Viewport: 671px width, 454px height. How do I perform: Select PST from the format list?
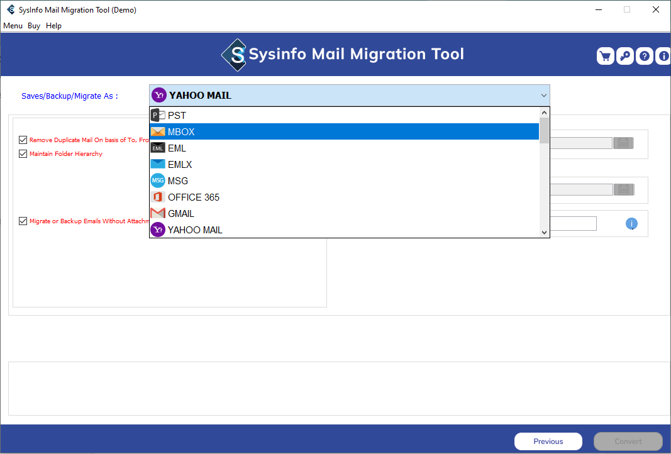[344, 116]
